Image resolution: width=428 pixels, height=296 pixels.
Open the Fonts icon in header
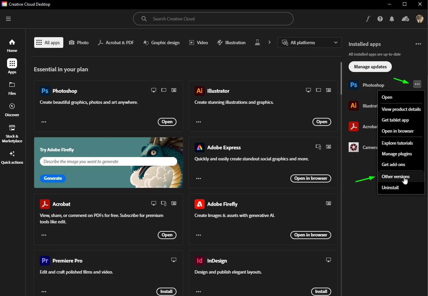[368, 19]
